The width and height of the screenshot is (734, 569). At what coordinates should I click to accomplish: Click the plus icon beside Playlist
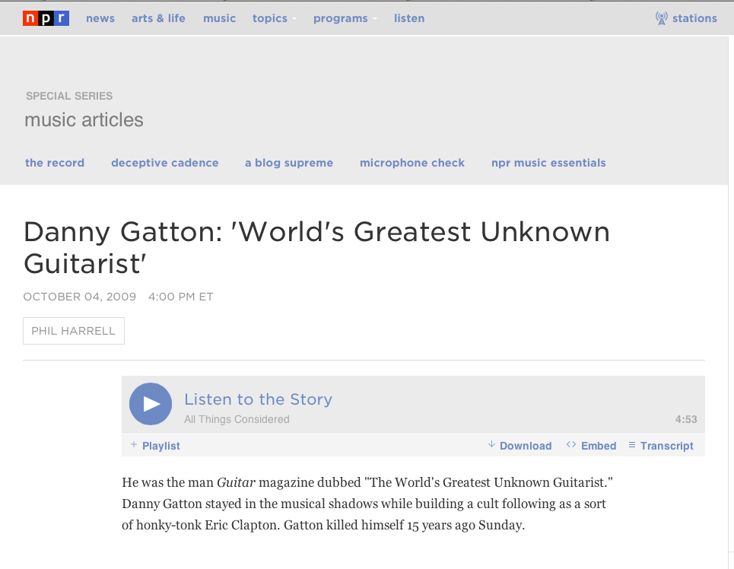click(x=134, y=444)
